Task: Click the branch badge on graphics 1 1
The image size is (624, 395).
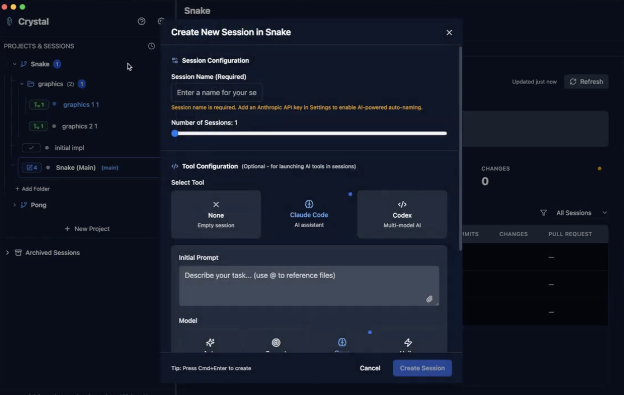Action: (x=39, y=105)
